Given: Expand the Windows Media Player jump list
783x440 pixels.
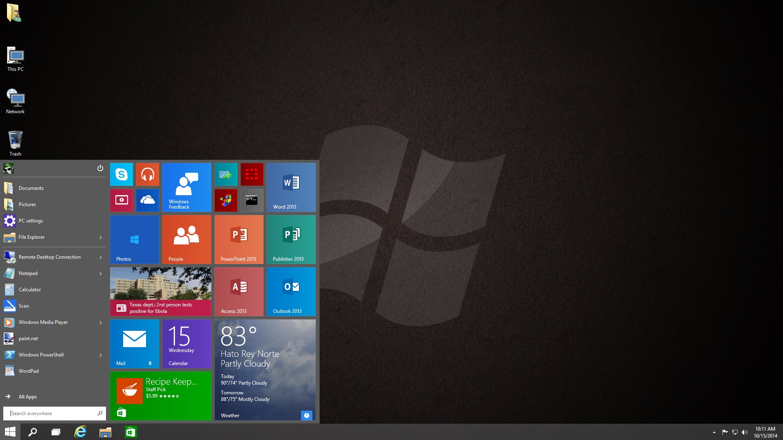Looking at the screenshot, I should point(100,322).
